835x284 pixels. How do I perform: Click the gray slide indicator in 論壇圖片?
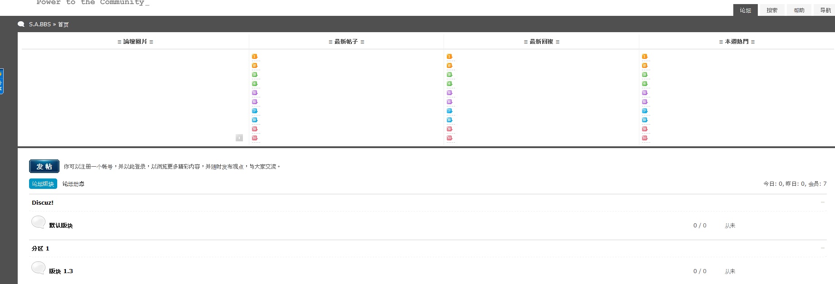pos(239,138)
